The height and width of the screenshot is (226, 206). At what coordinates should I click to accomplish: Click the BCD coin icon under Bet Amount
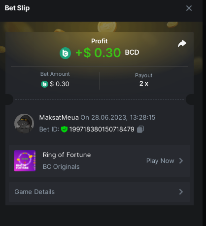44,84
